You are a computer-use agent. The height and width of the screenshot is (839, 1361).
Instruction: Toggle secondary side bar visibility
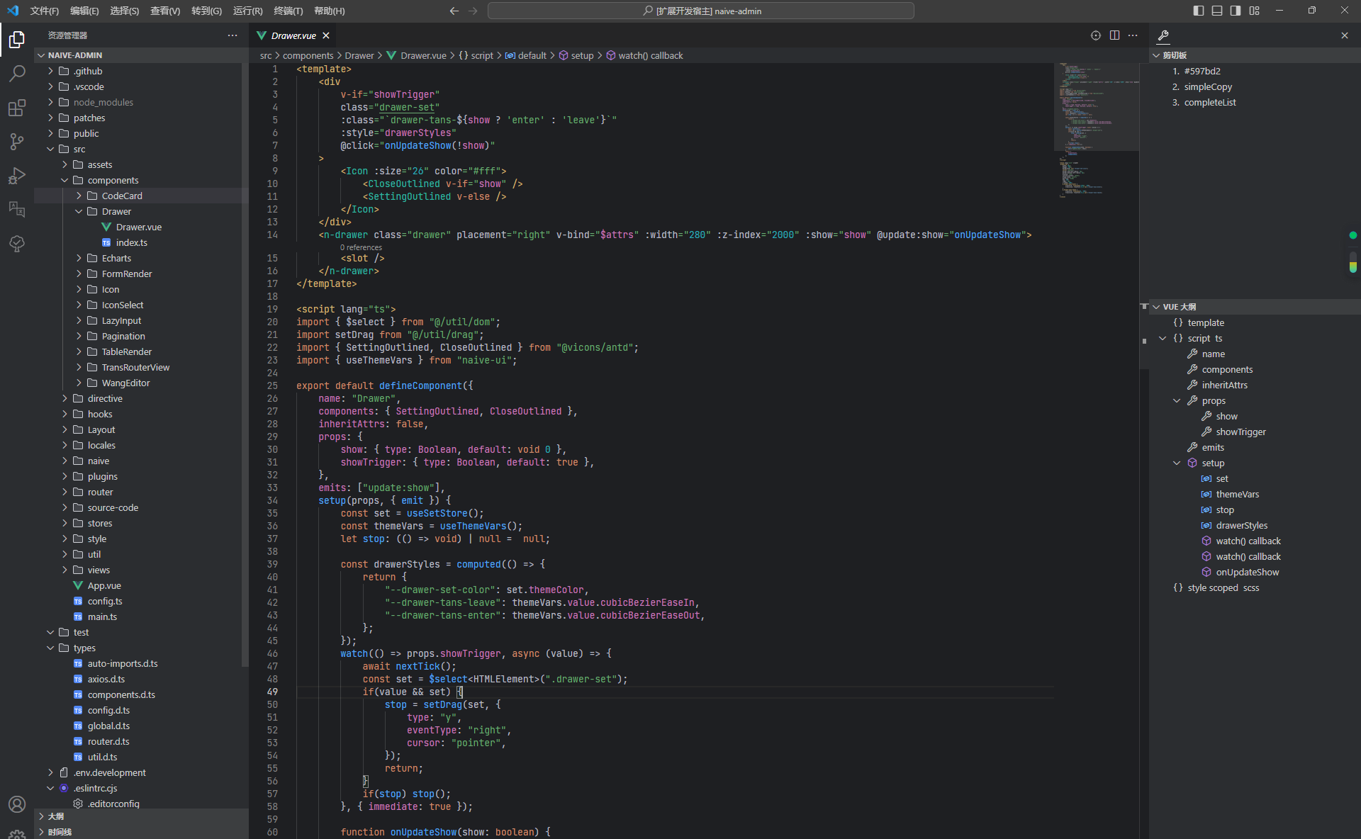pos(1236,11)
